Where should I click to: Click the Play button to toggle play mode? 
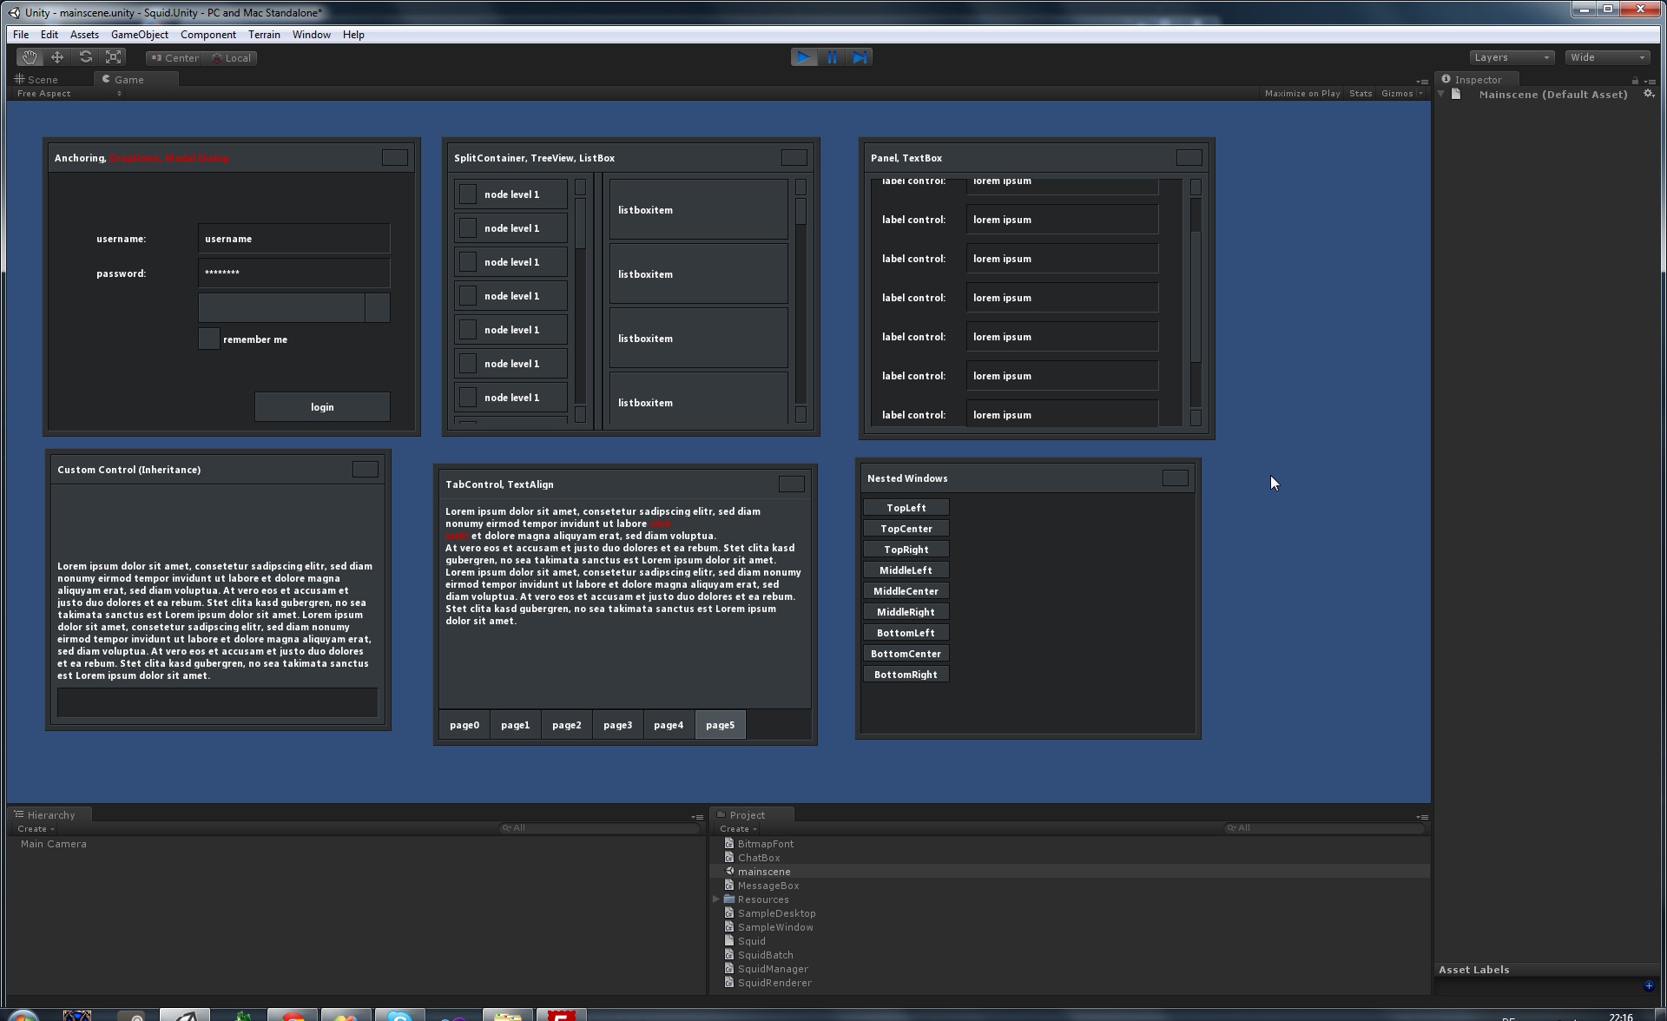pyautogui.click(x=803, y=56)
